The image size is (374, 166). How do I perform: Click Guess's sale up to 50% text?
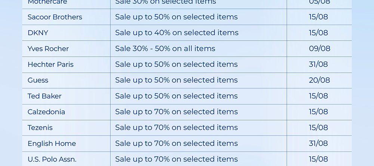pos(176,80)
